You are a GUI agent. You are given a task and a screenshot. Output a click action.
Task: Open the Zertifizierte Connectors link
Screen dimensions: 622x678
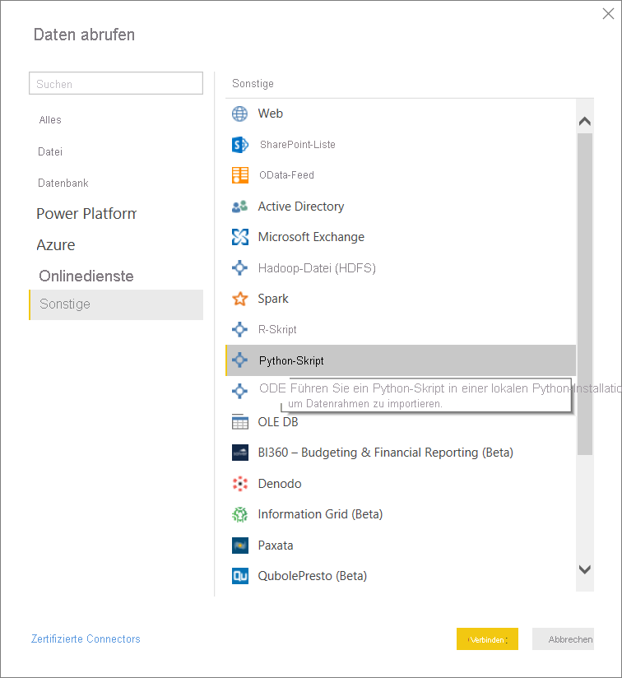point(86,639)
